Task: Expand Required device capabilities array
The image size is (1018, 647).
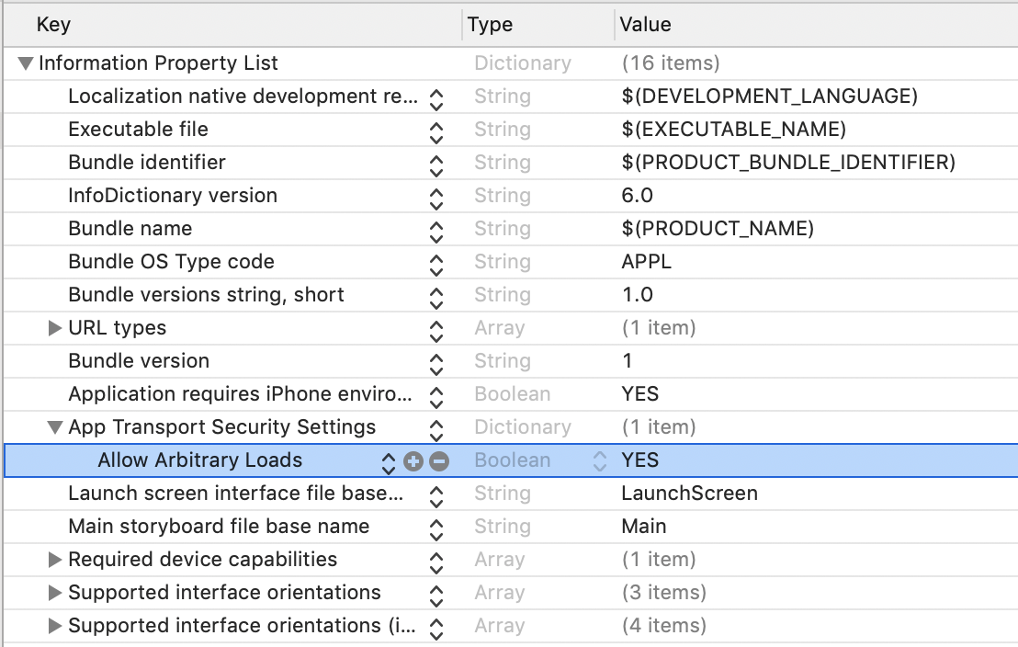Action: coord(55,560)
